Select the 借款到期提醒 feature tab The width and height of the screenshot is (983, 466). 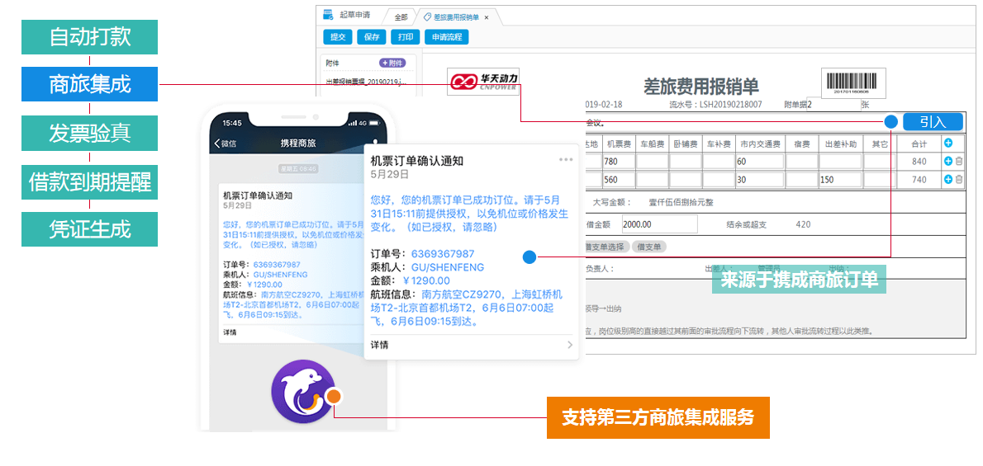[90, 182]
